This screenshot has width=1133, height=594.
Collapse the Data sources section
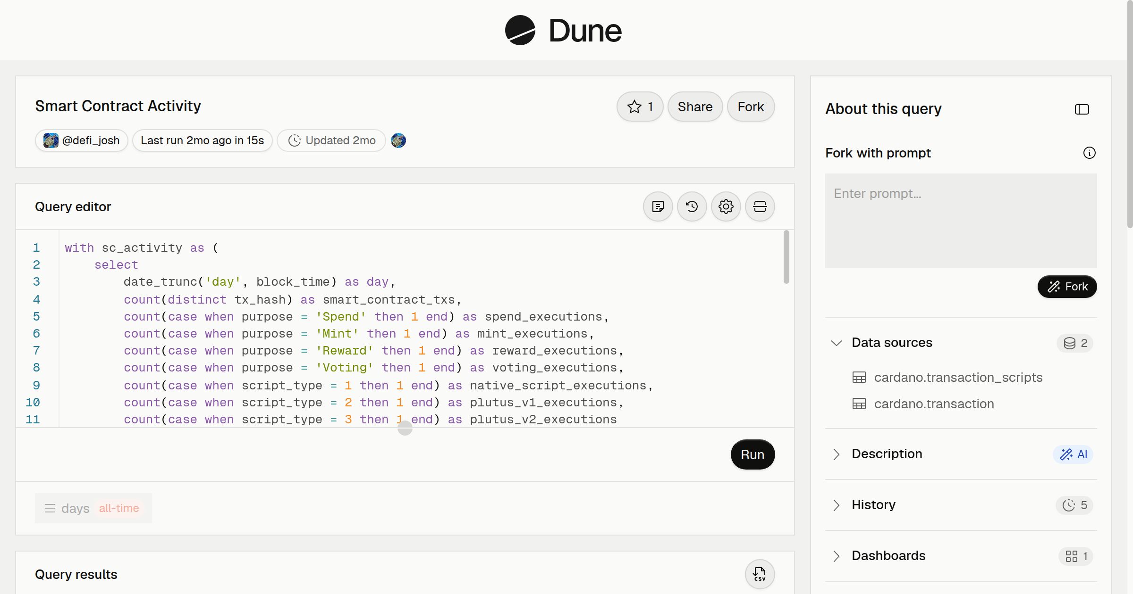[836, 343]
